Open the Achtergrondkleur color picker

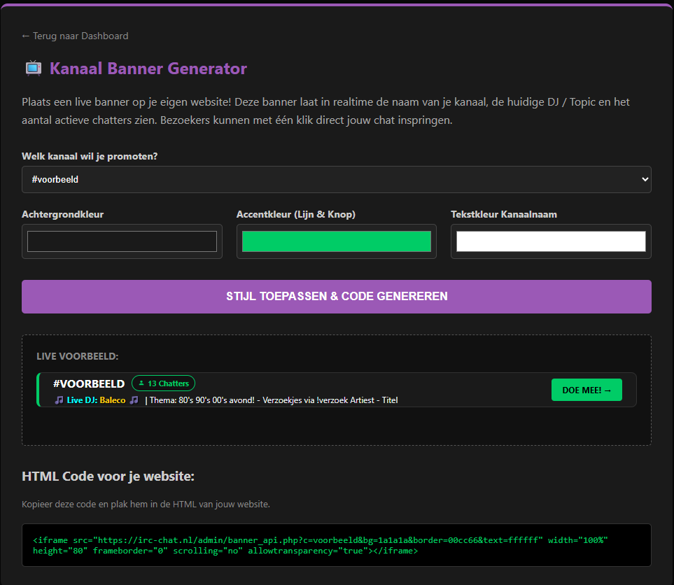122,241
